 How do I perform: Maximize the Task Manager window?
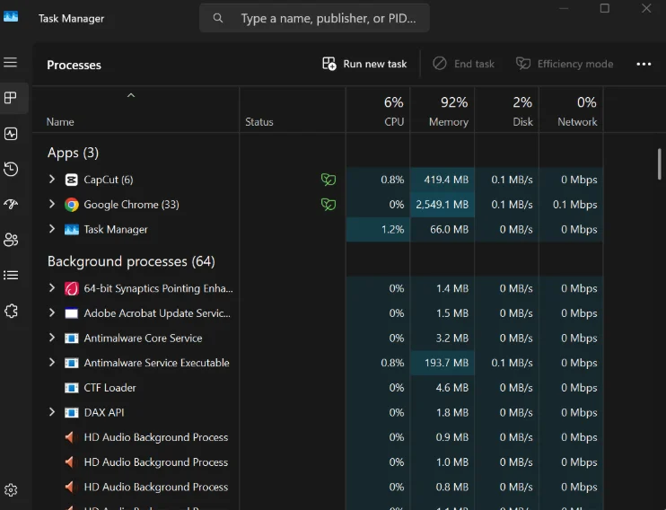pyautogui.click(x=604, y=8)
